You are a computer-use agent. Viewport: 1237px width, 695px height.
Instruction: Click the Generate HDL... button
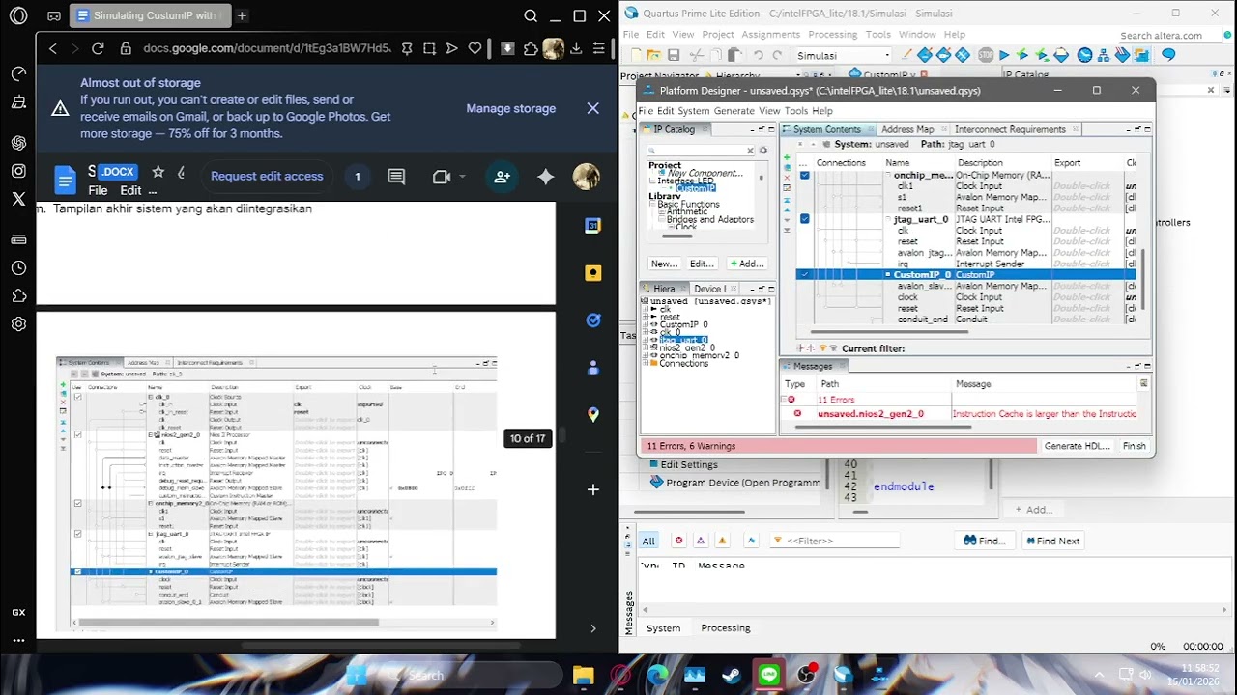pos(1077,446)
